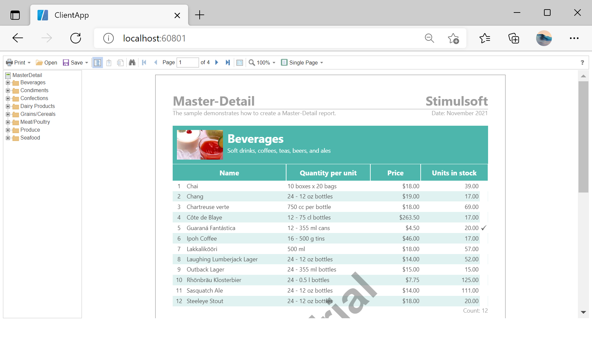Open the viewer help question mark
The image size is (592, 362).
[582, 63]
